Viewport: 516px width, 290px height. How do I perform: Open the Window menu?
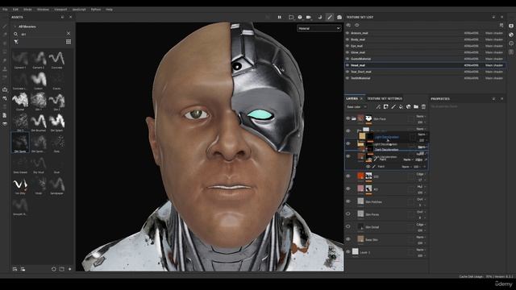coord(43,10)
